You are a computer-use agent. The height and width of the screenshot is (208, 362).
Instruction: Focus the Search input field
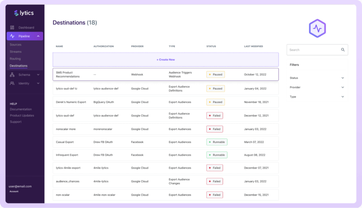pyautogui.click(x=312, y=49)
